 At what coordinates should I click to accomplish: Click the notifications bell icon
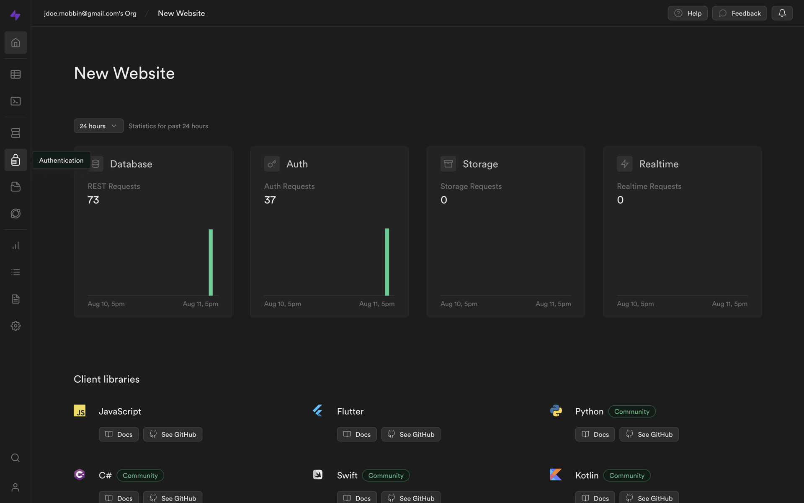tap(782, 13)
